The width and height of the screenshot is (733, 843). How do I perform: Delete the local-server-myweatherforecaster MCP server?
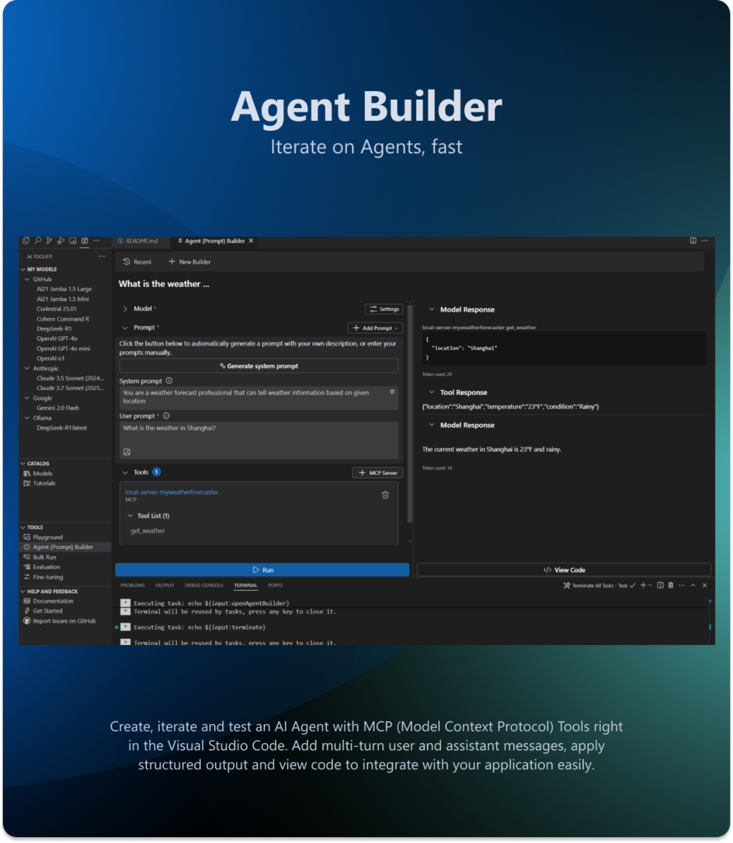386,495
